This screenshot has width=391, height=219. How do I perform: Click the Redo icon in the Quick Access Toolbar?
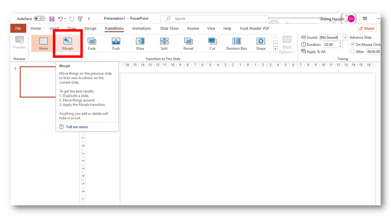point(72,19)
